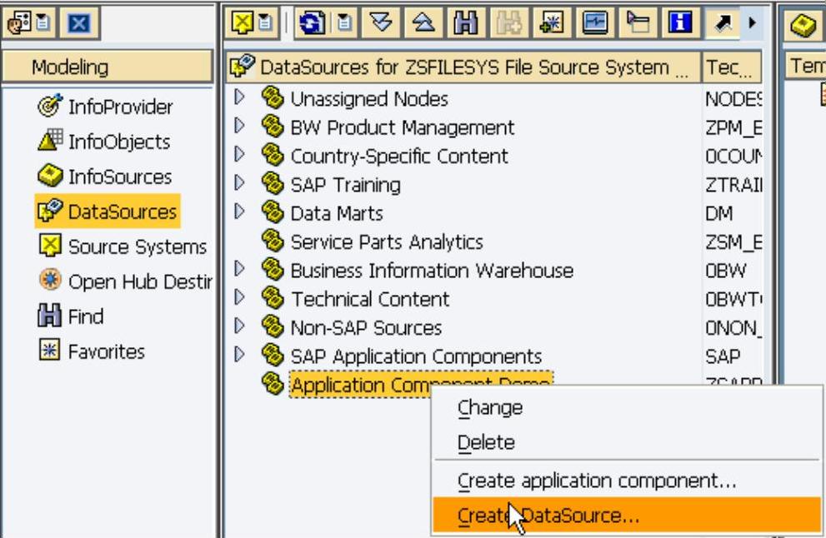Select the Service Parts Analytics tree item
The image size is (826, 538).
(386, 242)
